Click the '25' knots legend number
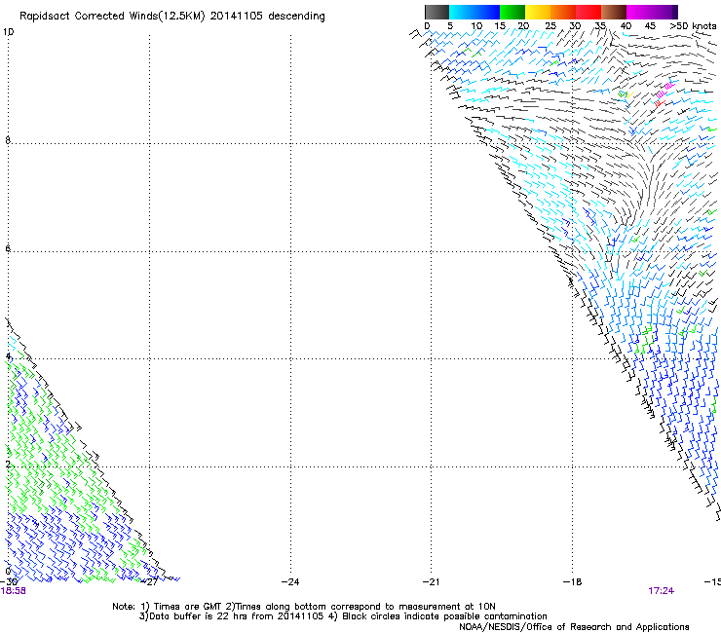The image size is (721, 633). [550, 26]
